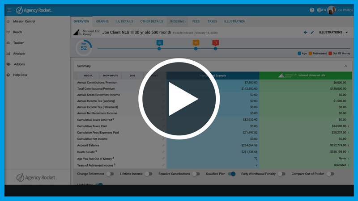Toggle the Change Retirement switch

(109, 174)
